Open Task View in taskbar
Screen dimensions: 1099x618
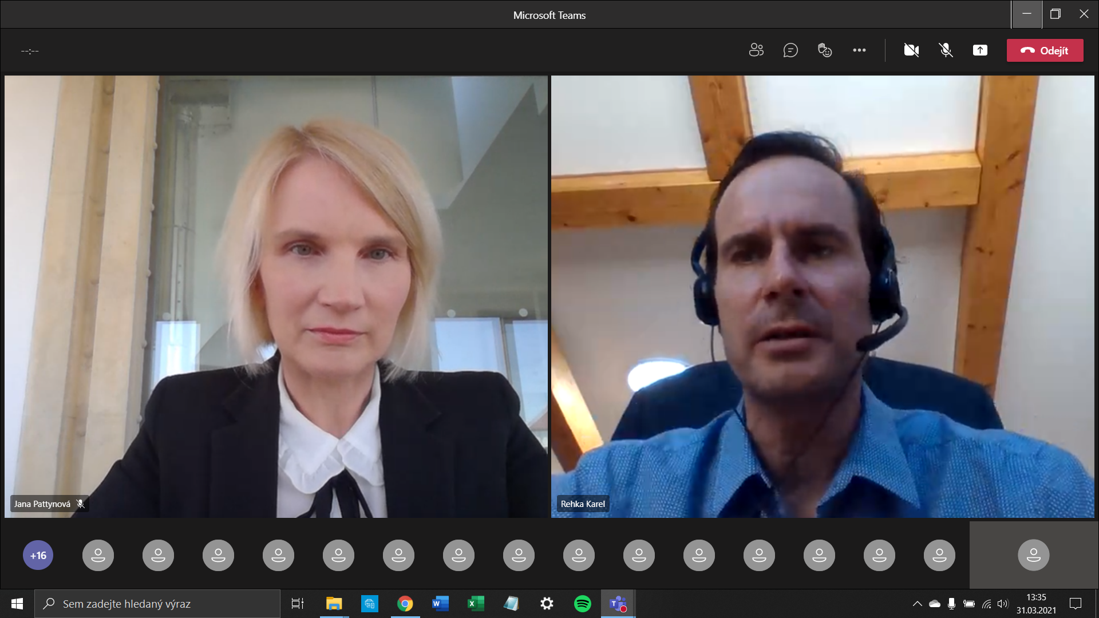pos(298,604)
